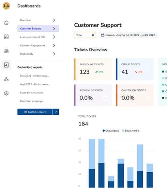Select Customer Engagement menu item

[x=38, y=45]
